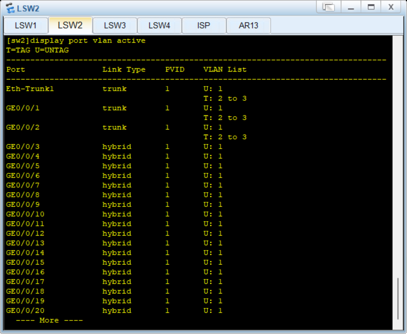
Task: Click the 'GE0/0/10' port entry
Action: click(x=25, y=214)
